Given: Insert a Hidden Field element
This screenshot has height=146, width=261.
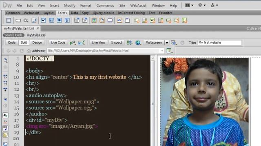Looking at the screenshot, I should (x=26, y=20).
